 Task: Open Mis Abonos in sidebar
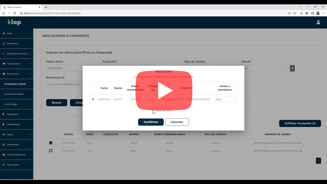17,43
